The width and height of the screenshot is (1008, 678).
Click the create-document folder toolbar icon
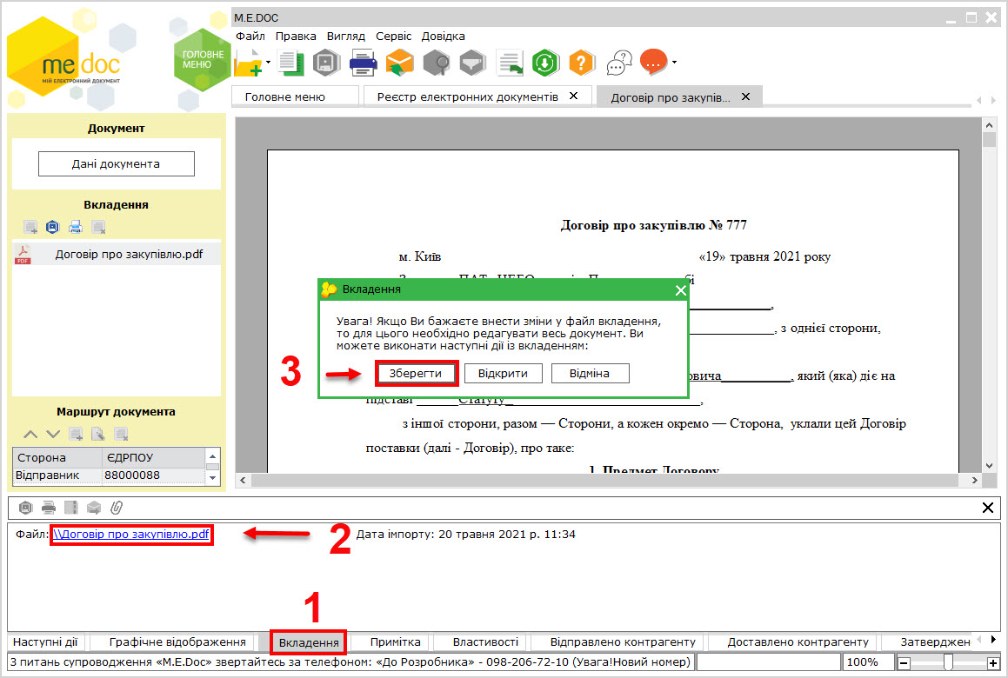tap(248, 63)
